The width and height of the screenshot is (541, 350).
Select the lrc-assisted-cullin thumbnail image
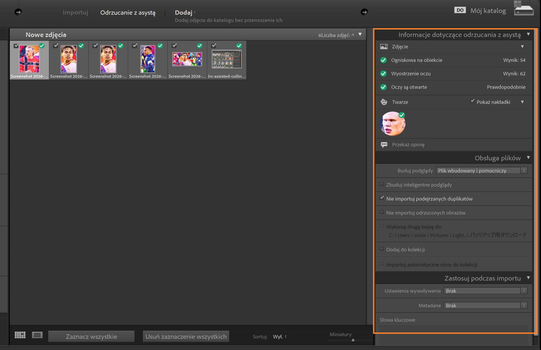[227, 59]
